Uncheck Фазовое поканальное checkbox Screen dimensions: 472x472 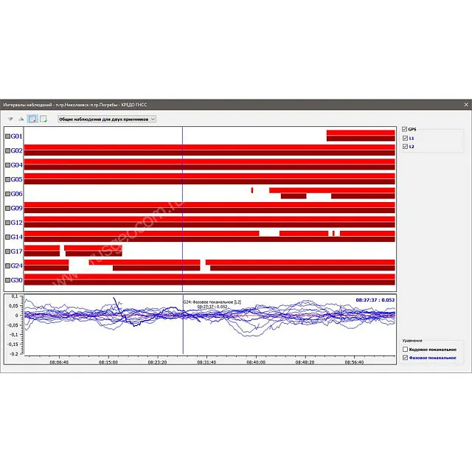(405, 358)
